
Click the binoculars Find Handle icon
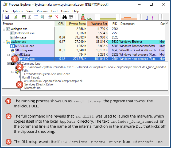click(64, 17)
